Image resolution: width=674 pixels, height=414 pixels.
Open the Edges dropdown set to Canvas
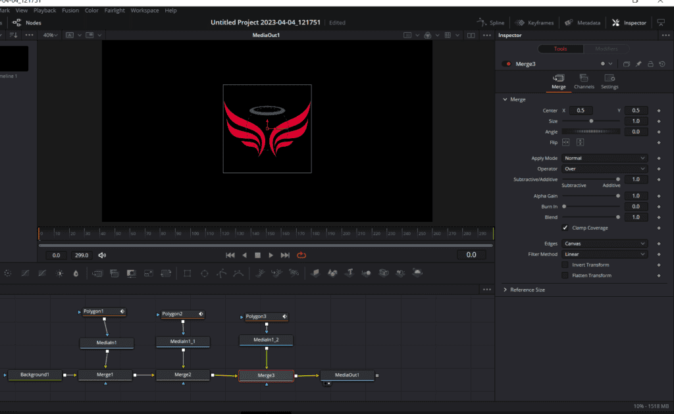pyautogui.click(x=604, y=244)
